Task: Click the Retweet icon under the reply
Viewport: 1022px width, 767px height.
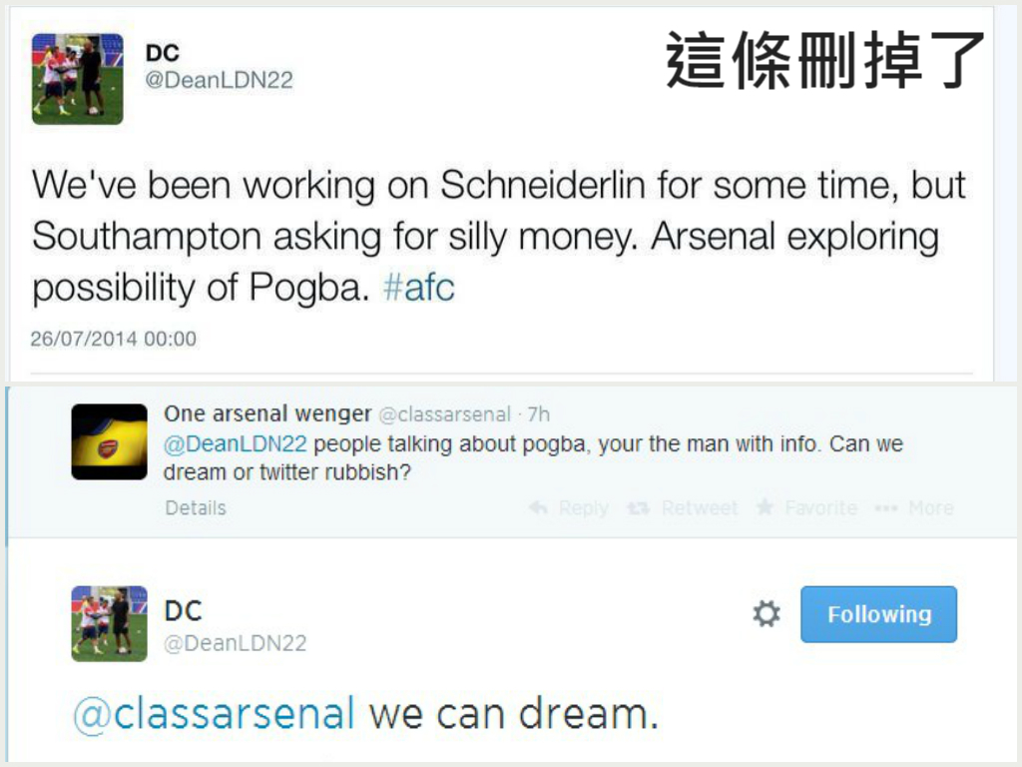Action: [638, 508]
